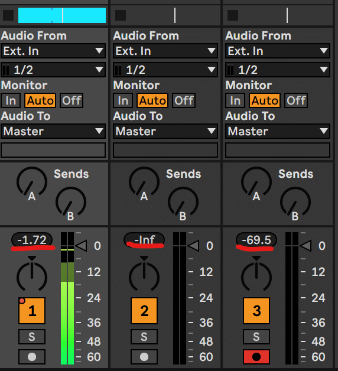This screenshot has width=338, height=371.
Task: Solo track 1 with S button
Action: click(x=32, y=337)
